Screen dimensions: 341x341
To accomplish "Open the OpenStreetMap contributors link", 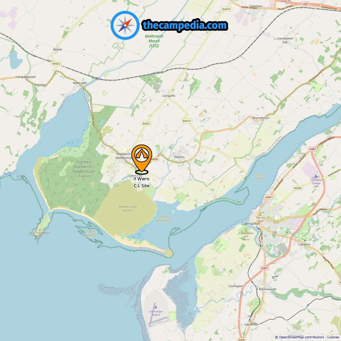I will point(302,337).
